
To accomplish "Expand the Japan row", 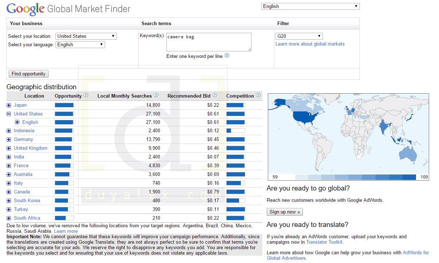I will coord(9,105).
